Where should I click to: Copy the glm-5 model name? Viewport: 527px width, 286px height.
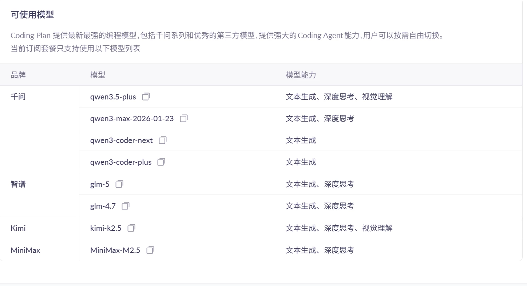119,184
